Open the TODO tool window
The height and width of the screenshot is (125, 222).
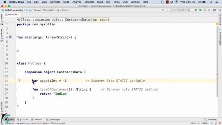23,119
